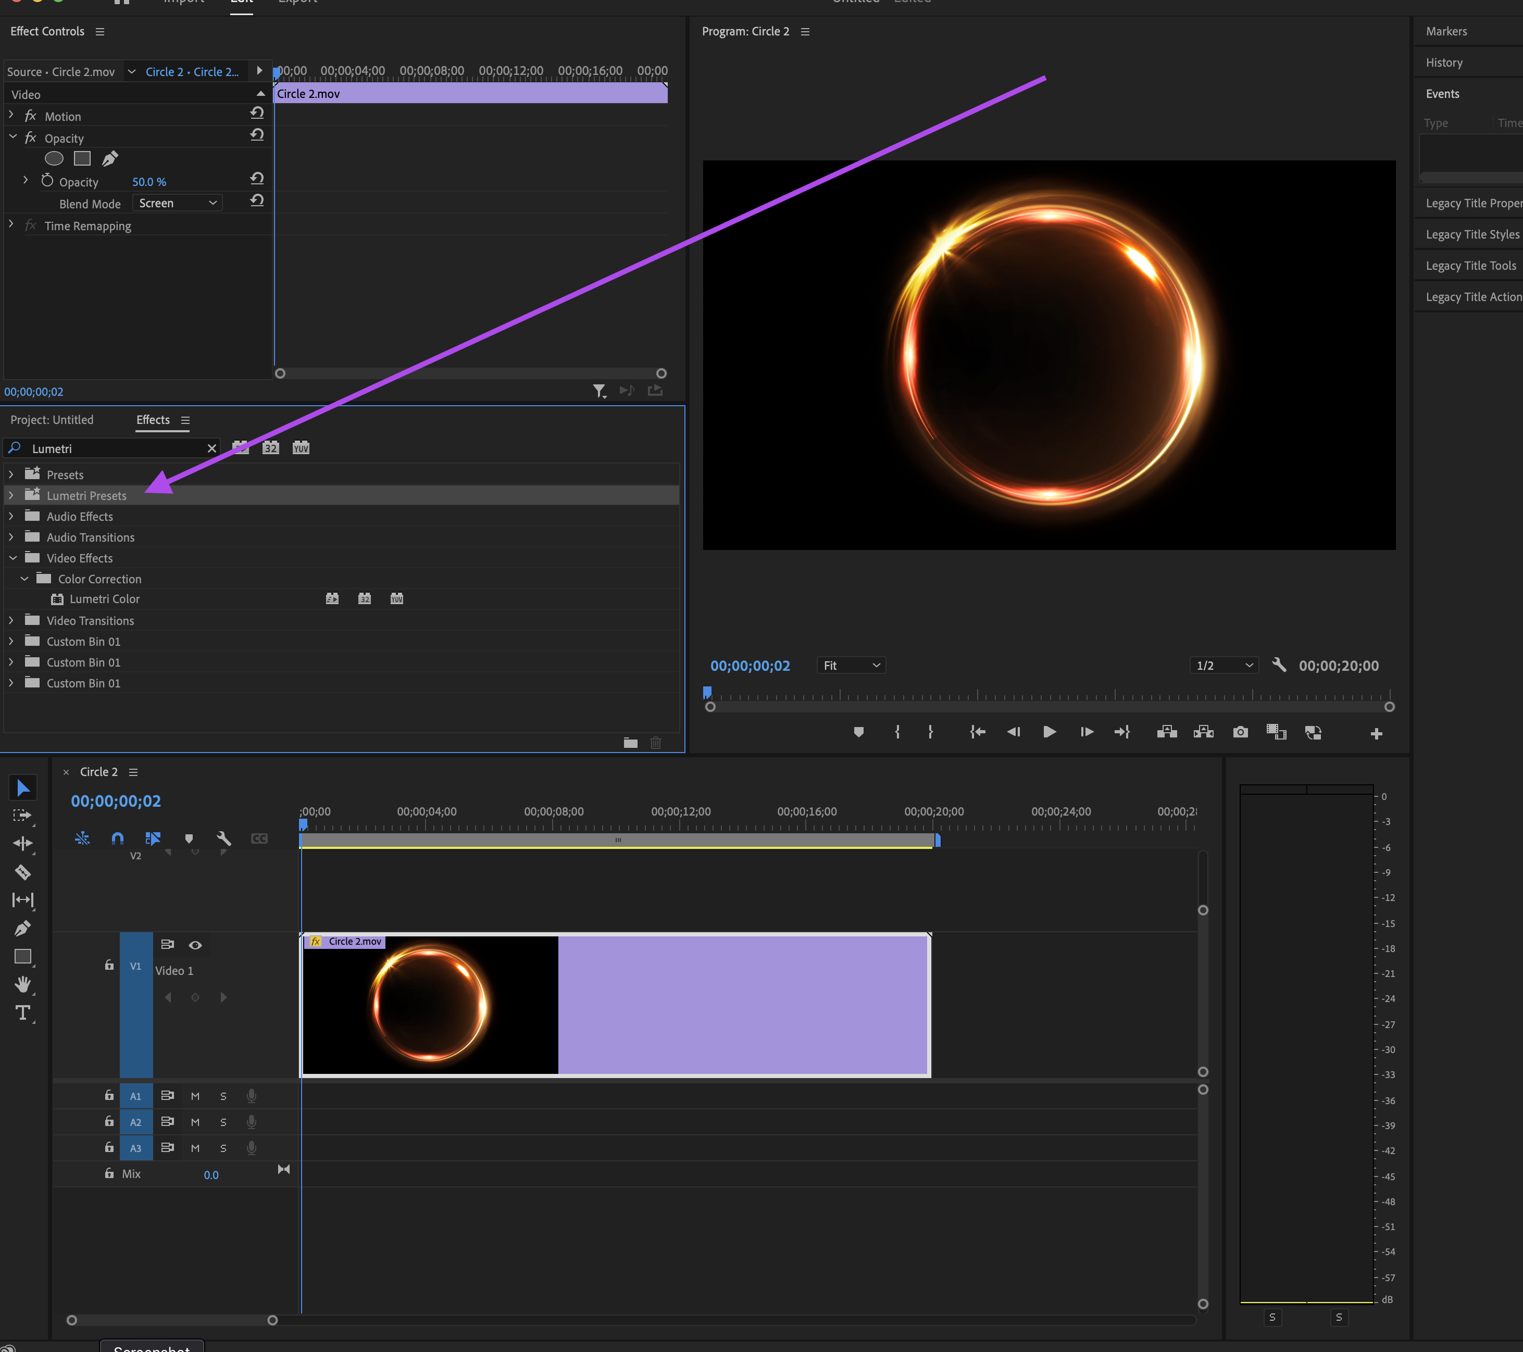Mute audio track A1

coord(195,1096)
